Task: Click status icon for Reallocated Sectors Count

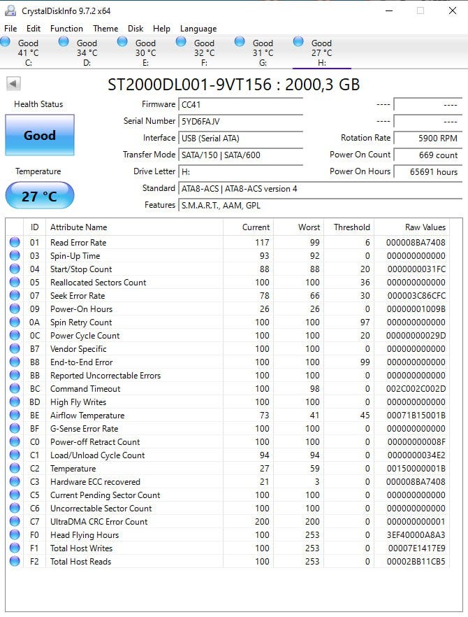Action: click(15, 282)
